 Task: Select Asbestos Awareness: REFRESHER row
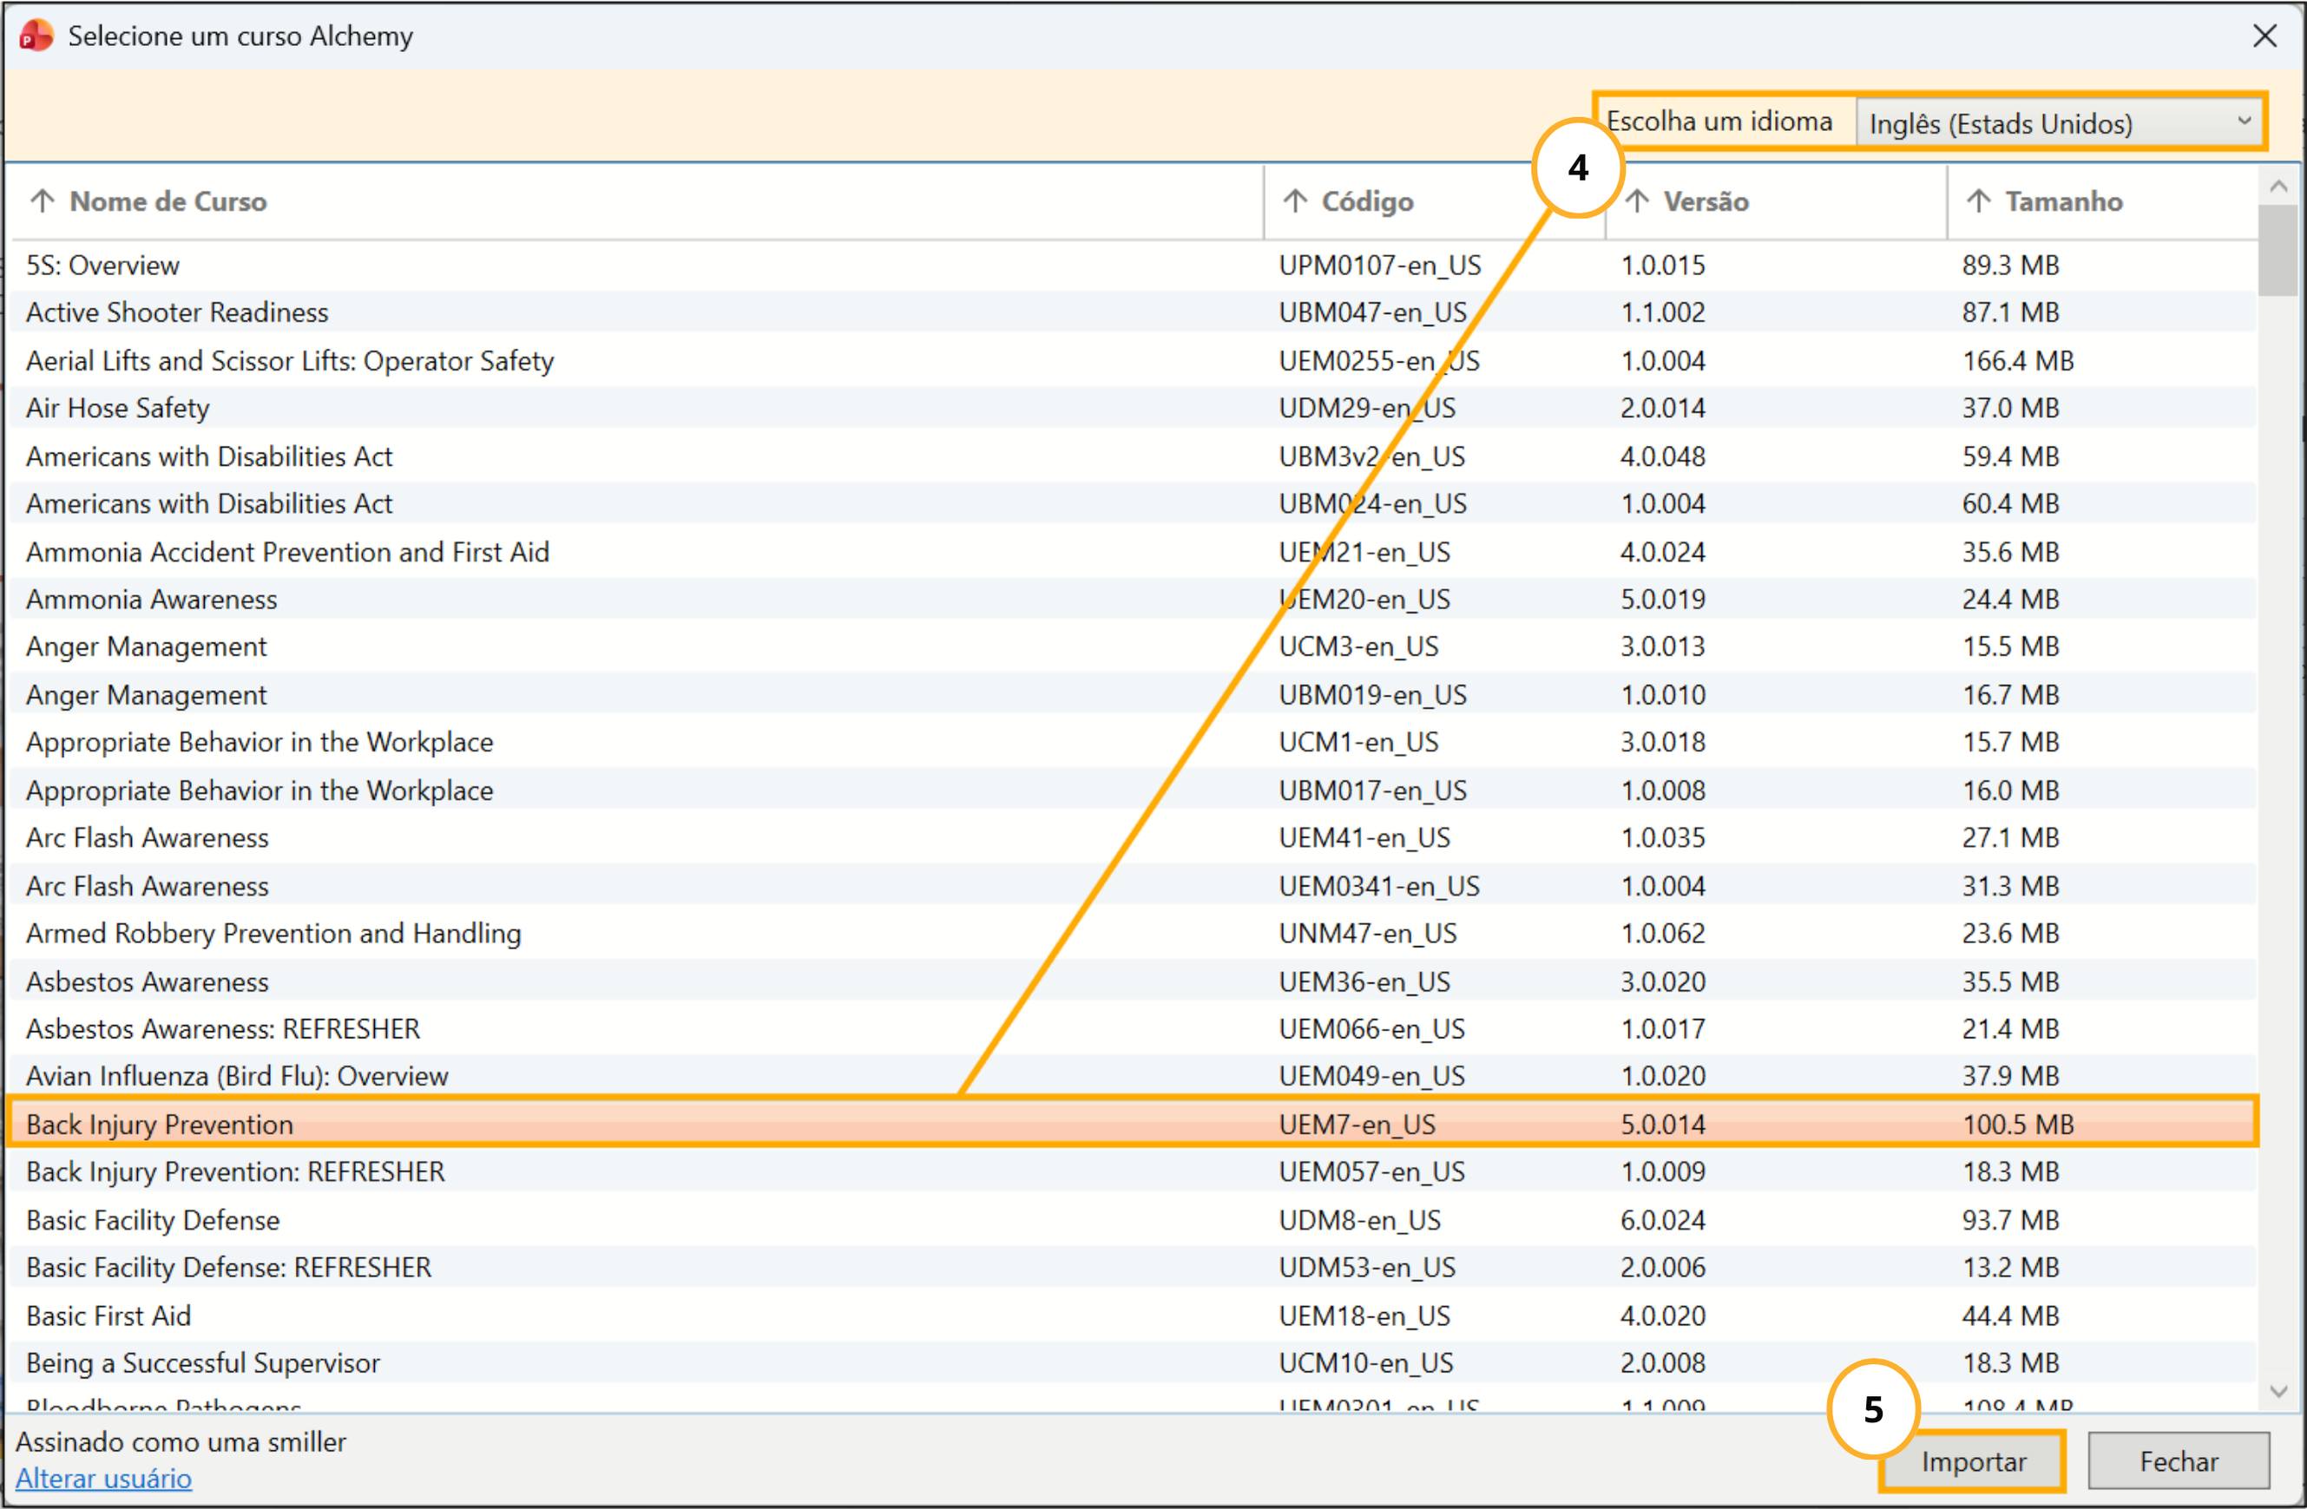[223, 1028]
